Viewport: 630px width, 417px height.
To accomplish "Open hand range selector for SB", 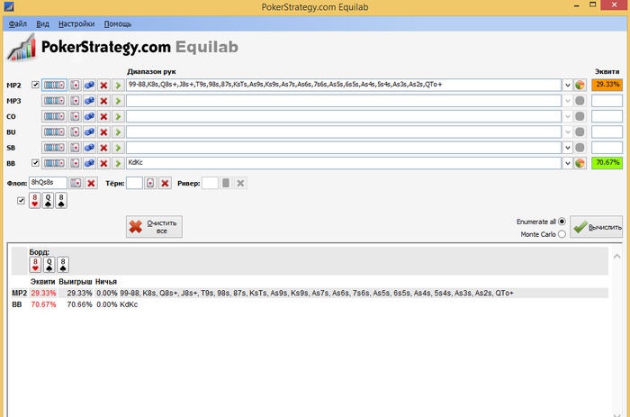I will pos(54,148).
